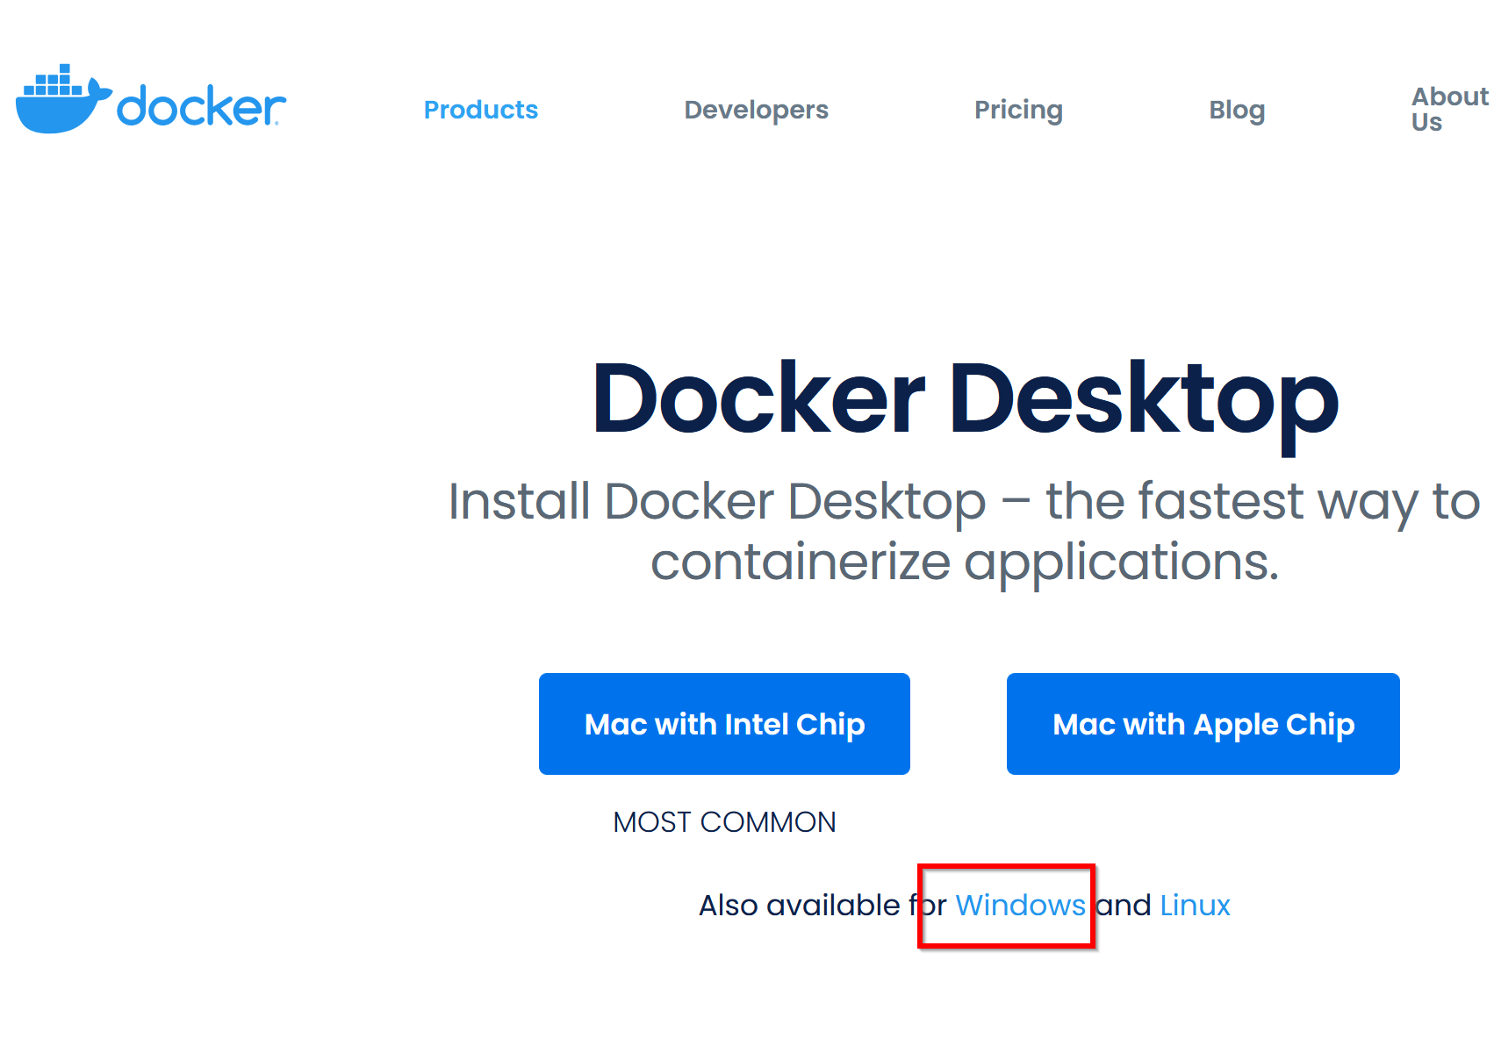Follow the Windows download link
The width and height of the screenshot is (1494, 1046).
pyautogui.click(x=1020, y=905)
